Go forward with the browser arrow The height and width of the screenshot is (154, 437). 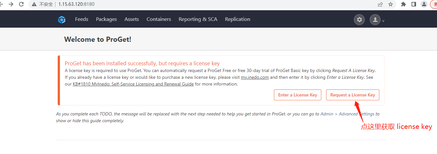point(11,4)
